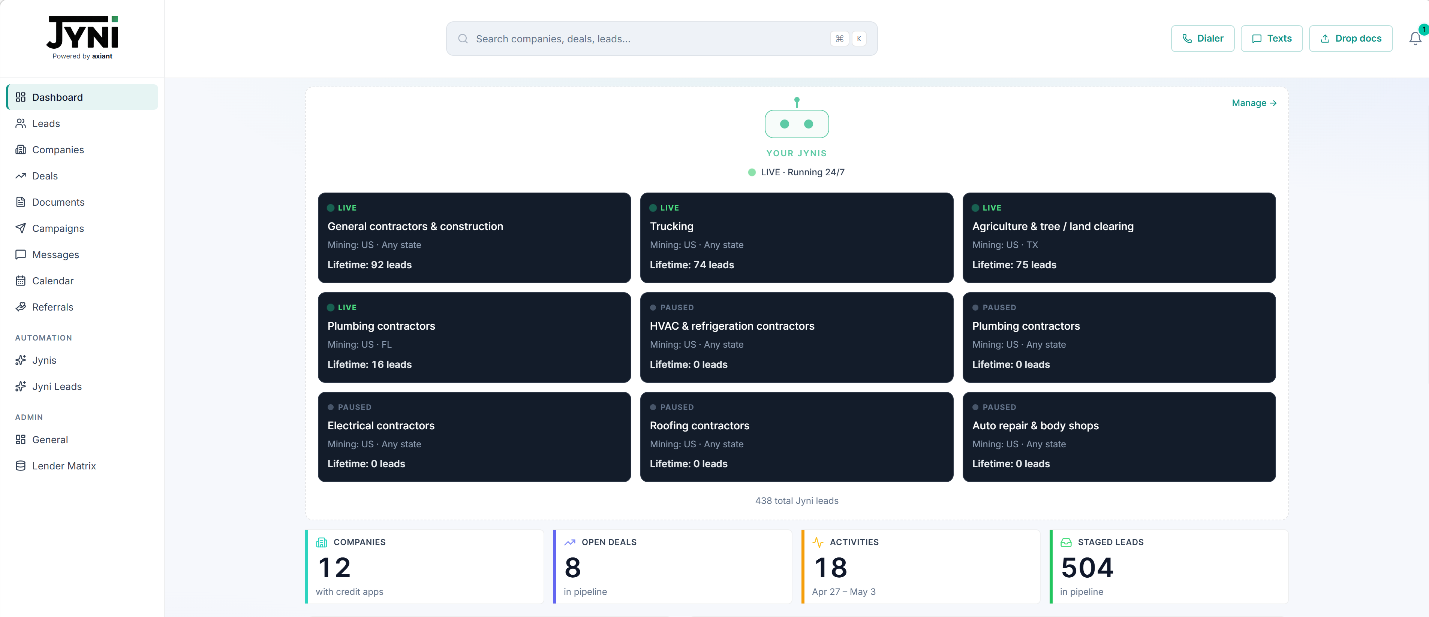The height and width of the screenshot is (617, 1429).
Task: Select the paused Roofing contractors card
Action: point(796,437)
